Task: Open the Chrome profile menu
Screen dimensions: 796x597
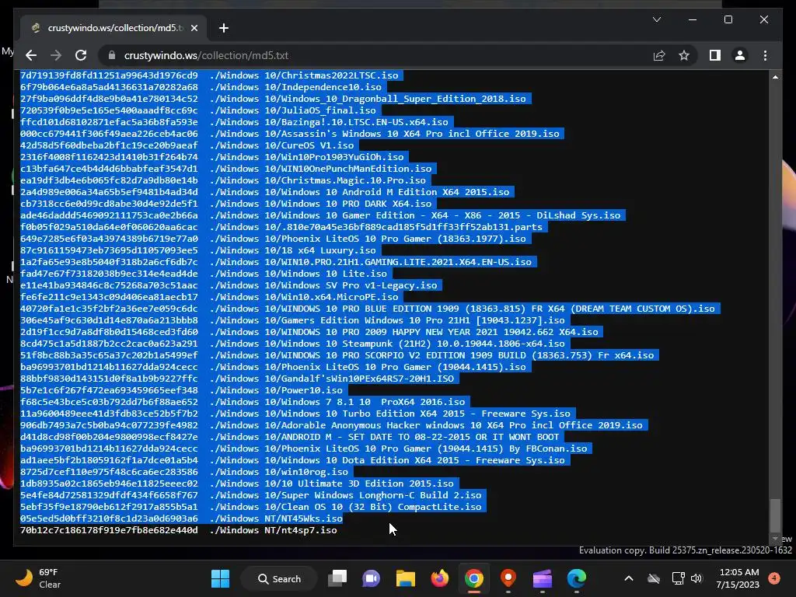Action: (740, 55)
